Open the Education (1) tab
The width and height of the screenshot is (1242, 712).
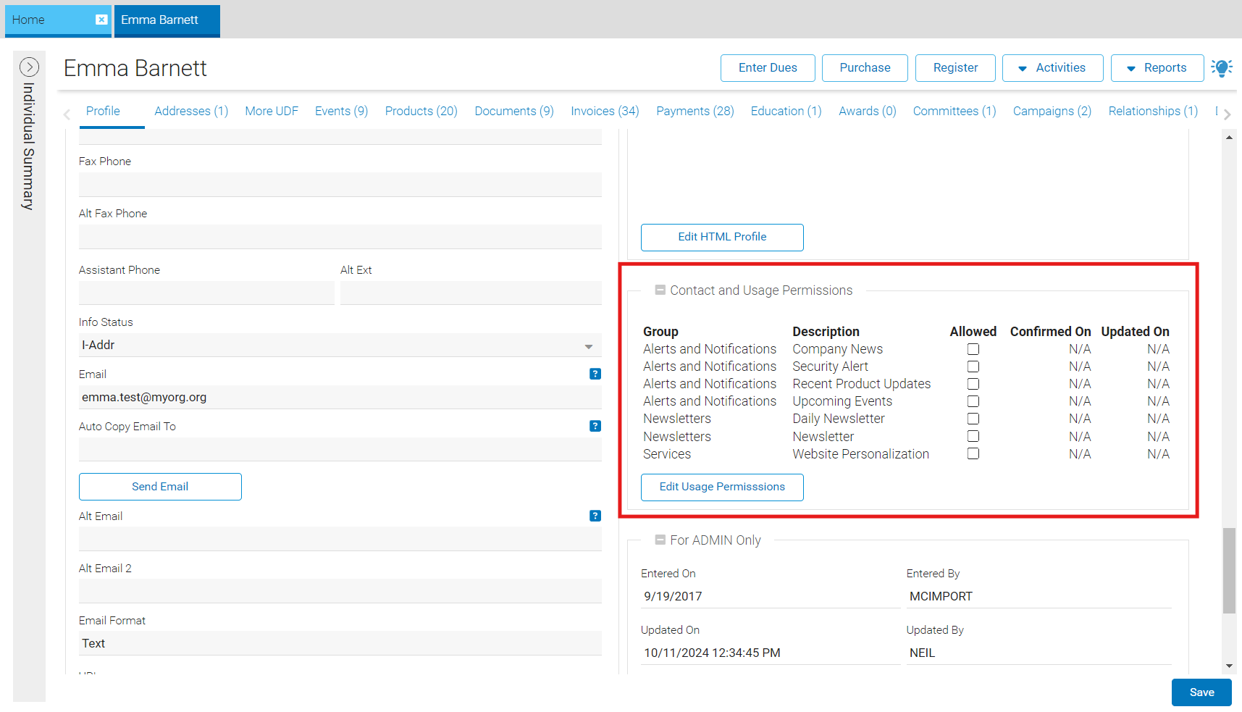(x=786, y=111)
